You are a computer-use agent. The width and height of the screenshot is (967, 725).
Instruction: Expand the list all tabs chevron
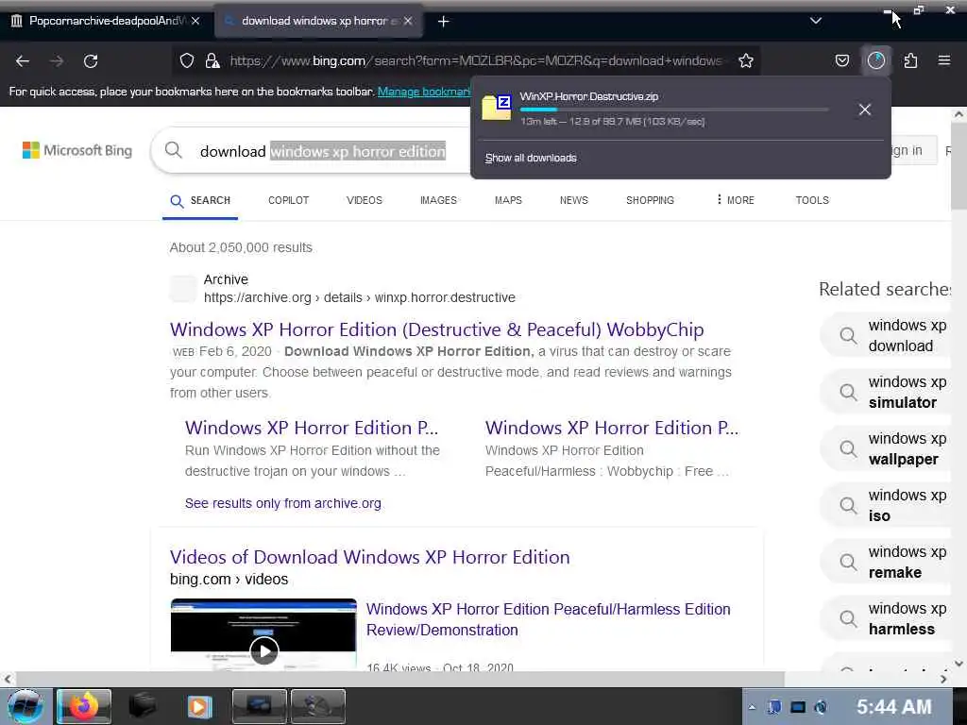tap(816, 21)
